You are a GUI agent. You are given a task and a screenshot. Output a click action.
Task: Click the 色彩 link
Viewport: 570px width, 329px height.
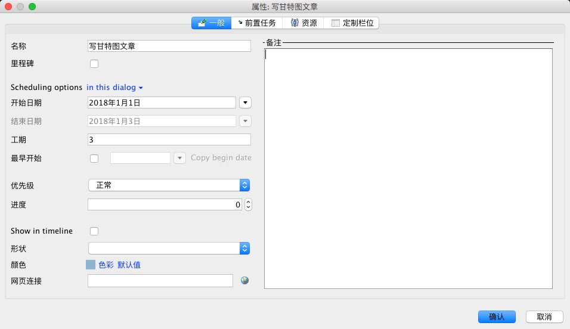click(x=106, y=265)
